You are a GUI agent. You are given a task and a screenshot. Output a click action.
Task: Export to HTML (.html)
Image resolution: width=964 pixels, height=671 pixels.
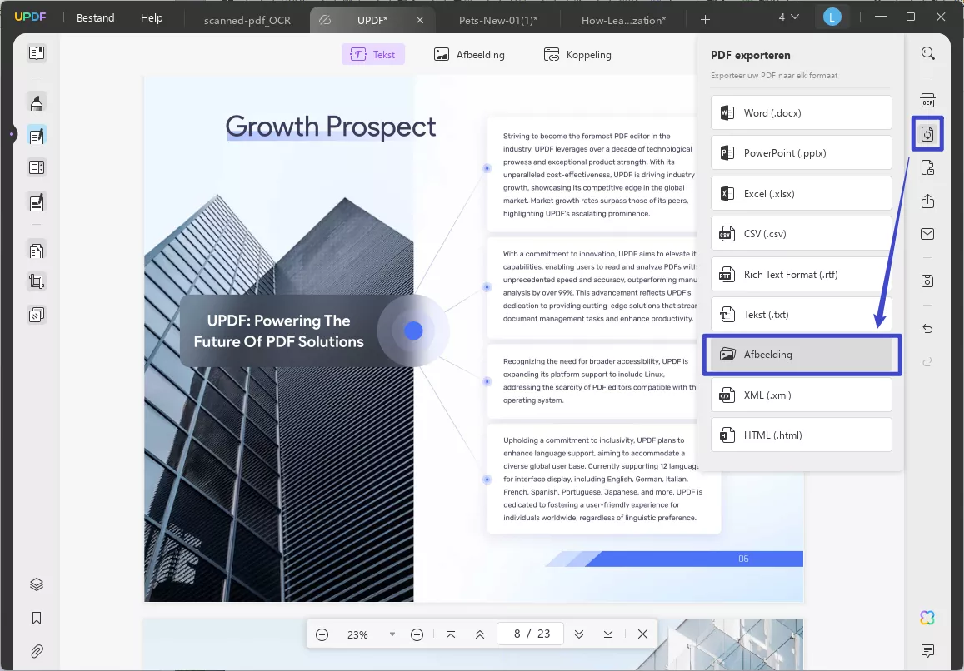coord(801,435)
